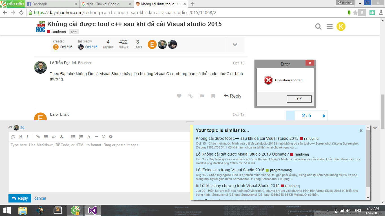The width and height of the screenshot is (385, 216).
Task: Like Lê Trần Đạt's post with heart icon
Action: coord(179,96)
